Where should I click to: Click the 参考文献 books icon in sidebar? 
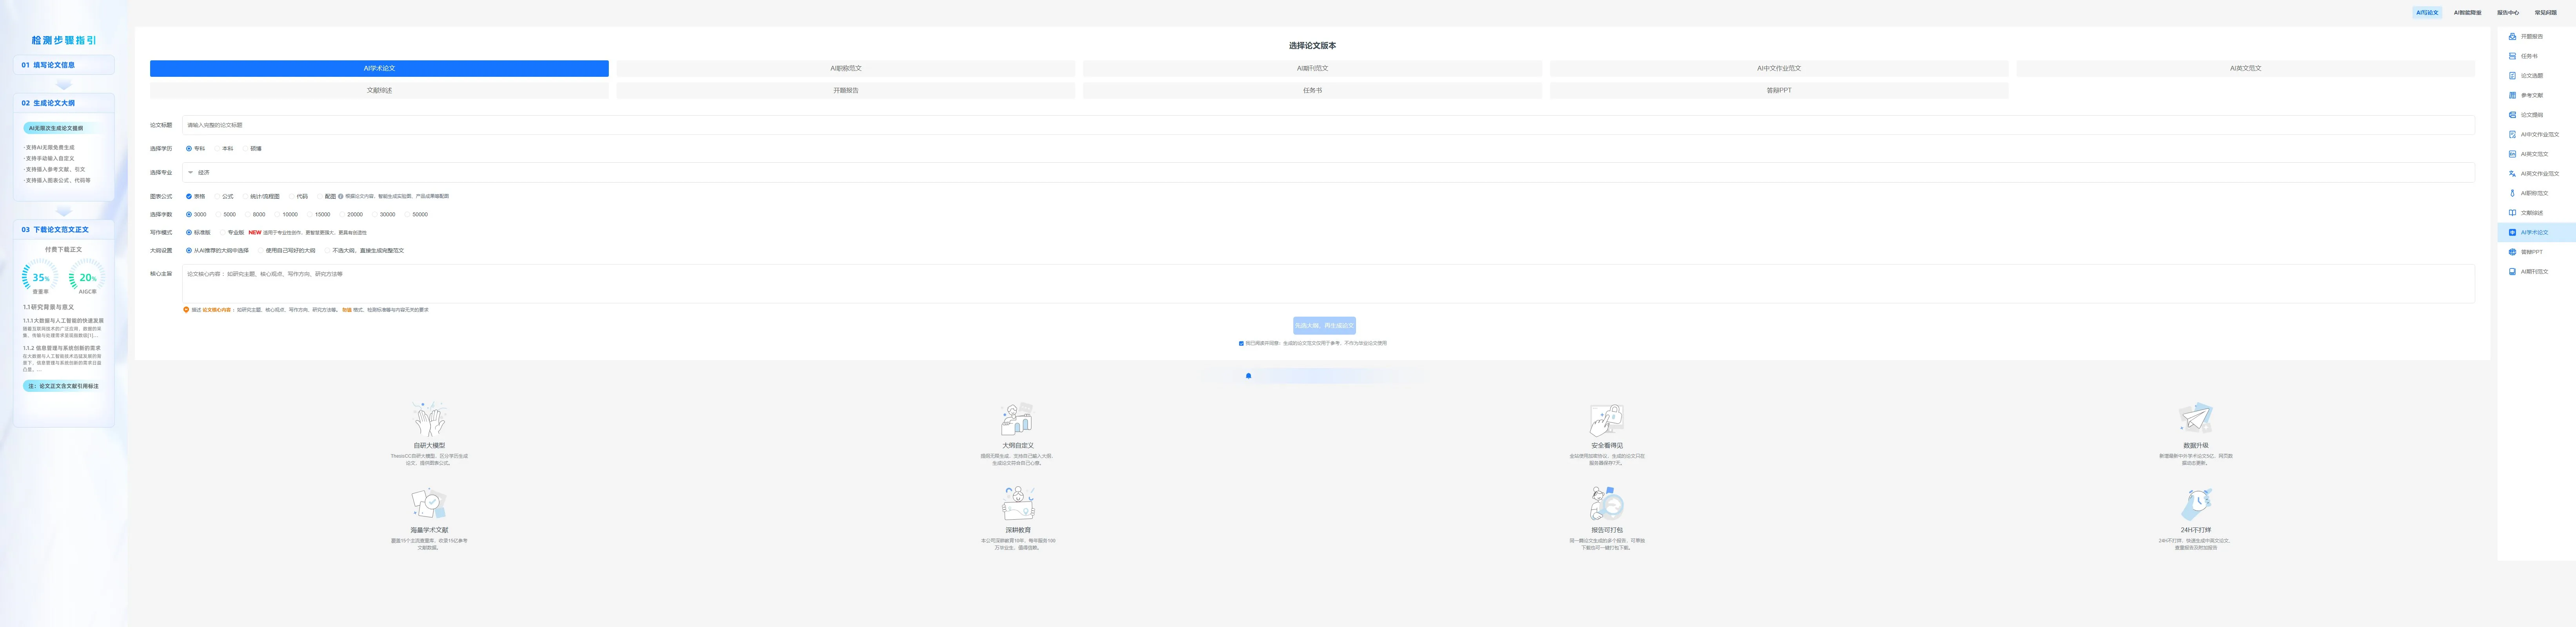(2512, 95)
